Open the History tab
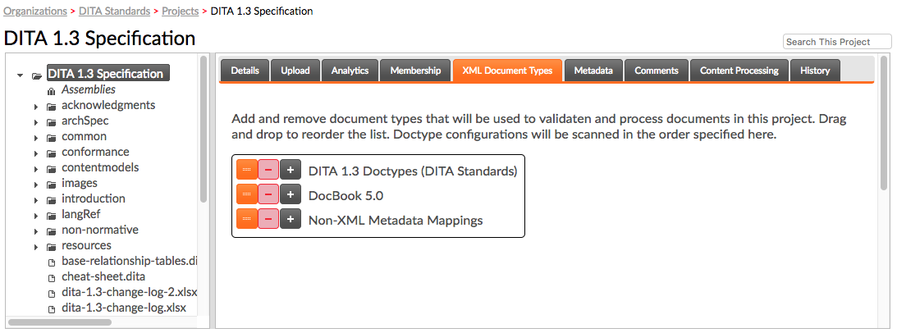Viewport: 897px width, 333px height. [815, 71]
